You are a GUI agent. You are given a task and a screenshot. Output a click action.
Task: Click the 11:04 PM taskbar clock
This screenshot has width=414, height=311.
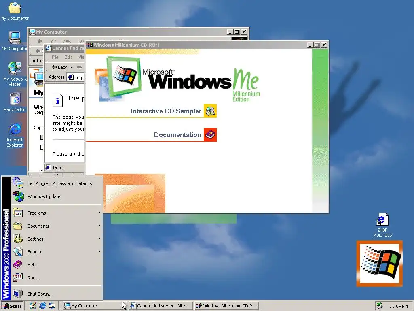click(398, 306)
